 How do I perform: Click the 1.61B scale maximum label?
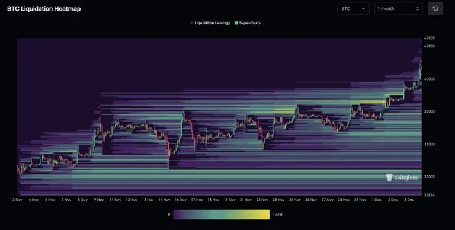click(277, 215)
